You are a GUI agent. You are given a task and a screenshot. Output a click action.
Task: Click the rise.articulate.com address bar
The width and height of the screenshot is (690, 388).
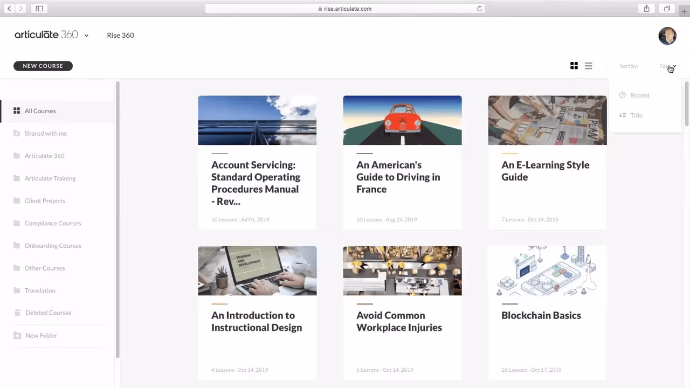(345, 9)
